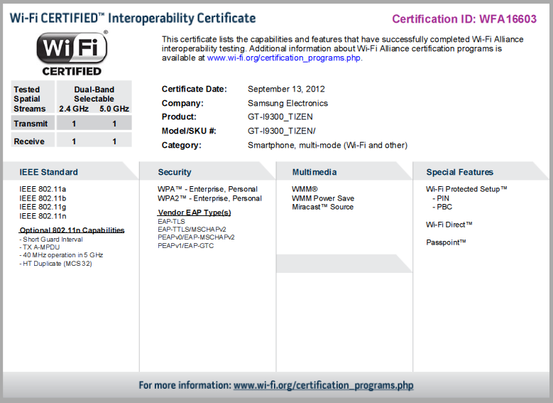Select the Security section header
553x403 pixels.
tap(175, 172)
